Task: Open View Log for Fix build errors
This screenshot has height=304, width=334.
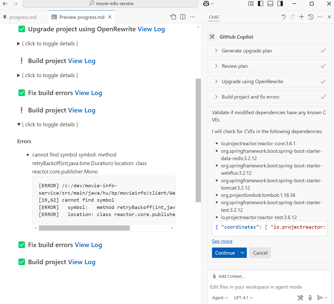Action: [88, 93]
